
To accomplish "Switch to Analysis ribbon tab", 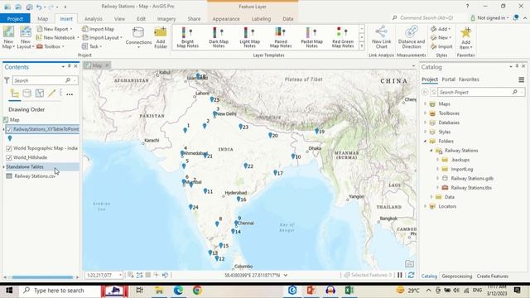I will point(94,19).
